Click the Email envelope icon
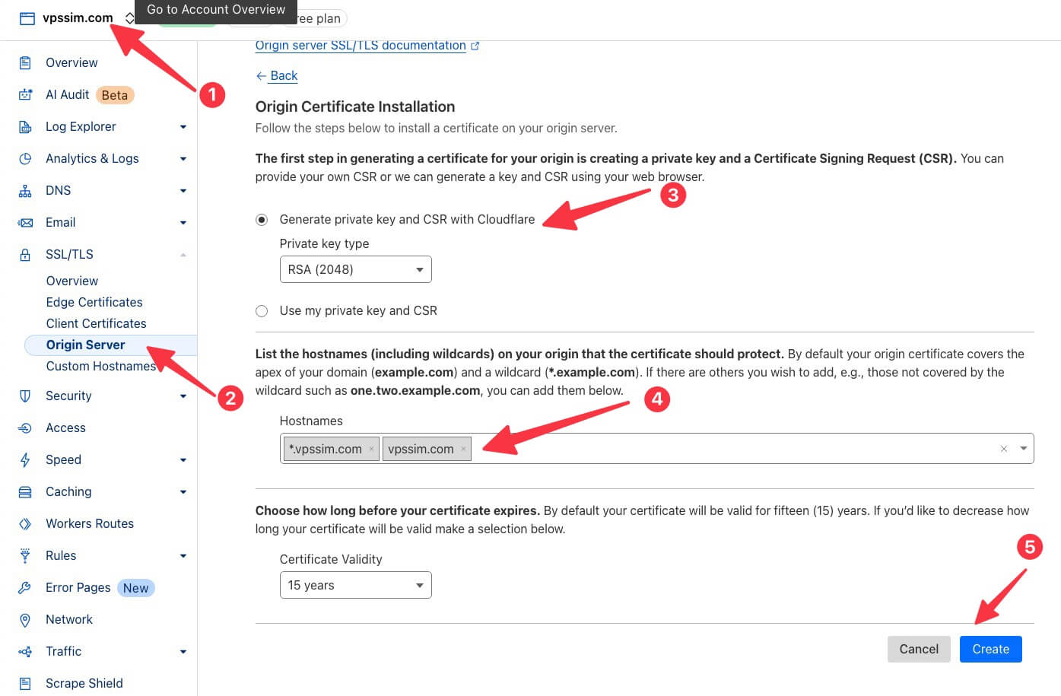 [x=25, y=222]
